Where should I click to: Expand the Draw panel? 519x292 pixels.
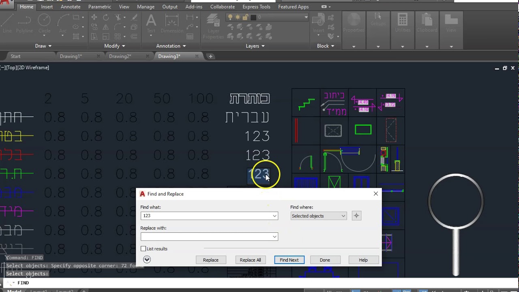coord(43,46)
